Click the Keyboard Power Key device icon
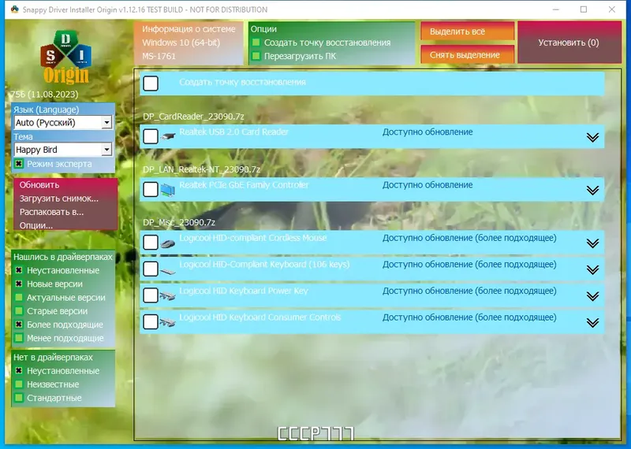631x449 pixels. [167, 296]
